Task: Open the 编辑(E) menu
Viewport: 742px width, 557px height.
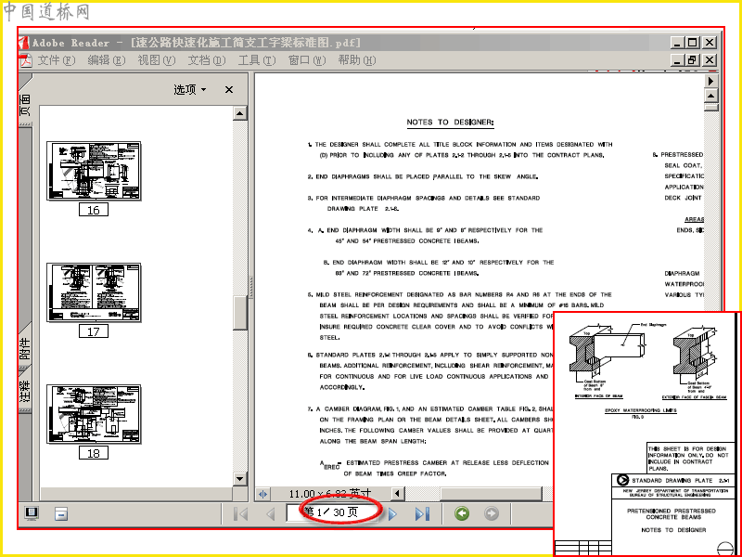Action: [107, 60]
